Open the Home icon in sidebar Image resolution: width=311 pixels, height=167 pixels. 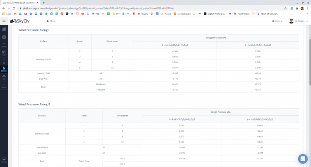(4, 29)
